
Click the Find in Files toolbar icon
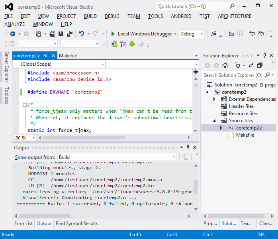tap(213, 34)
